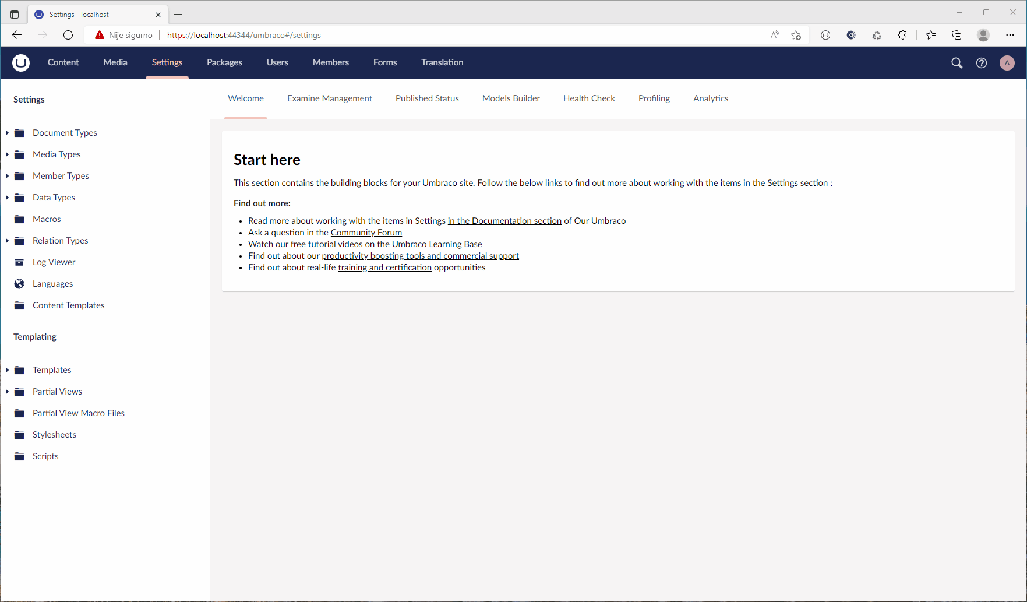Open the help question mark icon

[x=982, y=63]
